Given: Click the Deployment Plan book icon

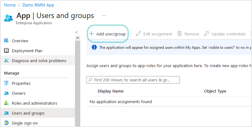Looking at the screenshot, I should coord(6,51).
